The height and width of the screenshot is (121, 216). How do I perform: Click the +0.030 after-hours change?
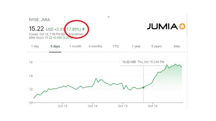coord(57,38)
